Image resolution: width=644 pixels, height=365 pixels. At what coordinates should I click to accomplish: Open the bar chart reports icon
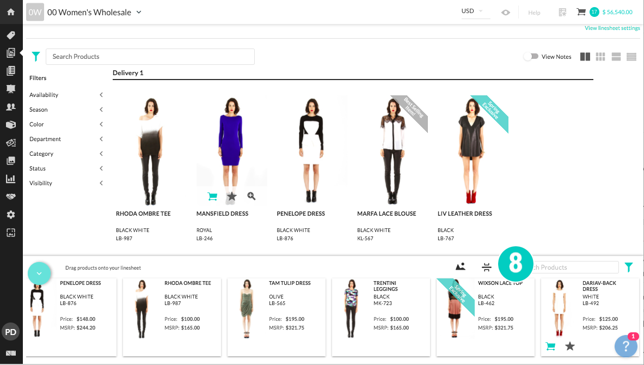[11, 178]
